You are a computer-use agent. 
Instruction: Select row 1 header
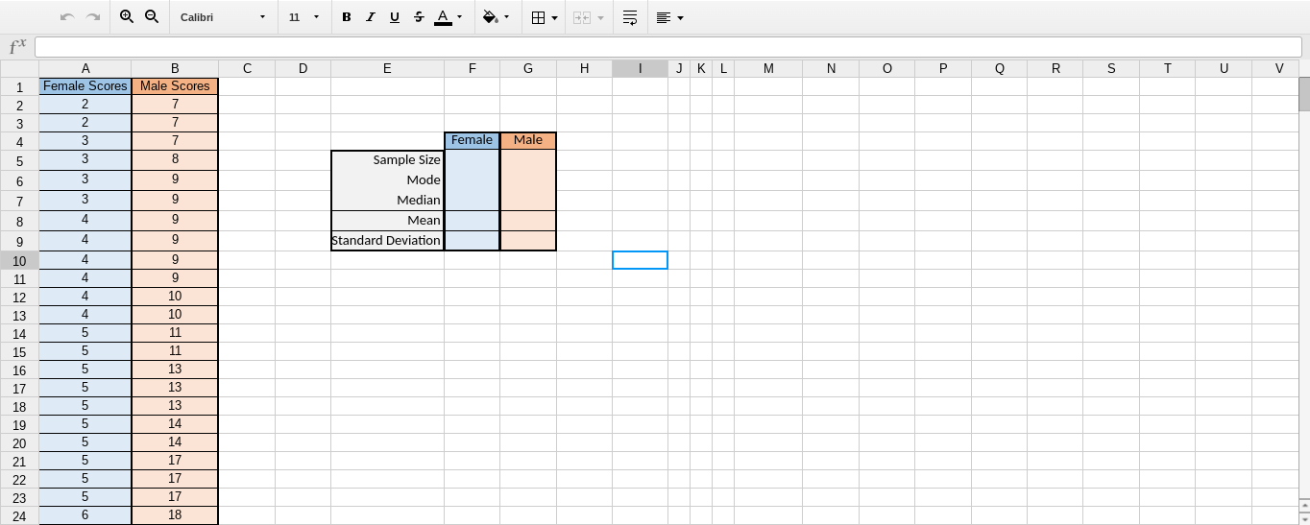(x=19, y=86)
